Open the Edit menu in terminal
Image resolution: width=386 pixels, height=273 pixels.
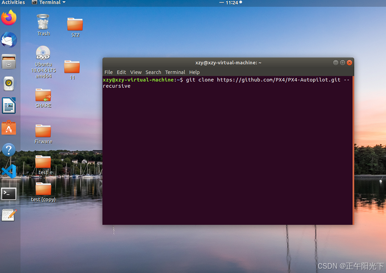point(121,72)
